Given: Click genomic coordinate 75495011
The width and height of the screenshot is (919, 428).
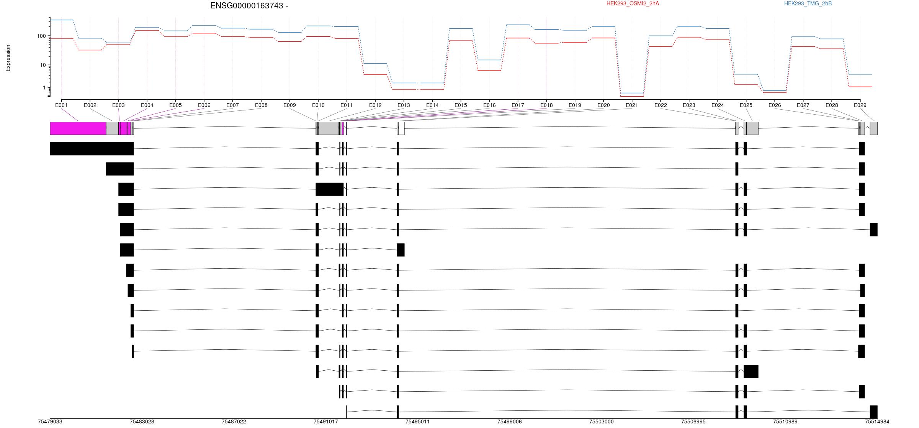Looking at the screenshot, I should [418, 422].
